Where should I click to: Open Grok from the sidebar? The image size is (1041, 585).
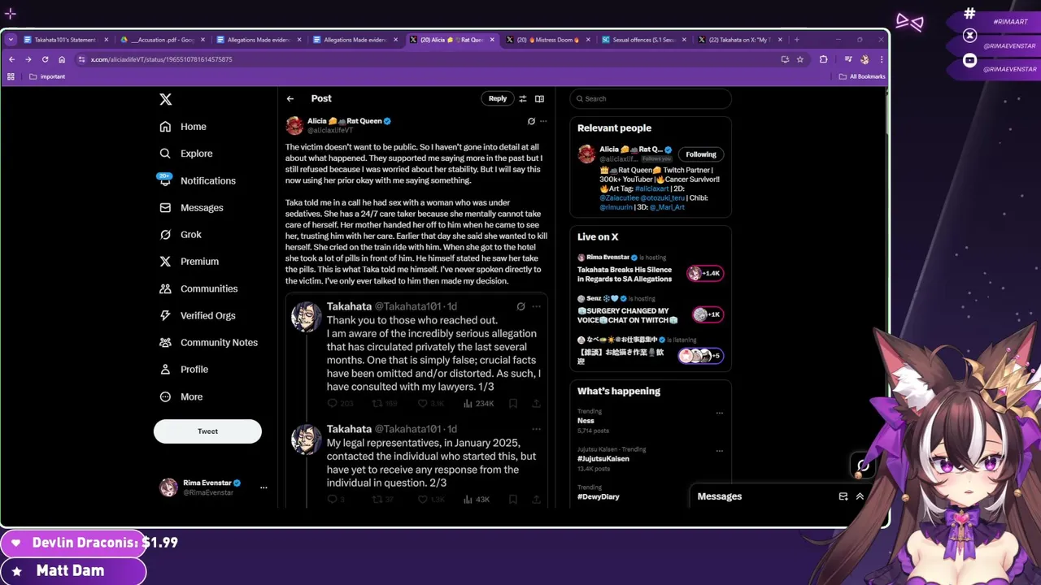(181, 234)
